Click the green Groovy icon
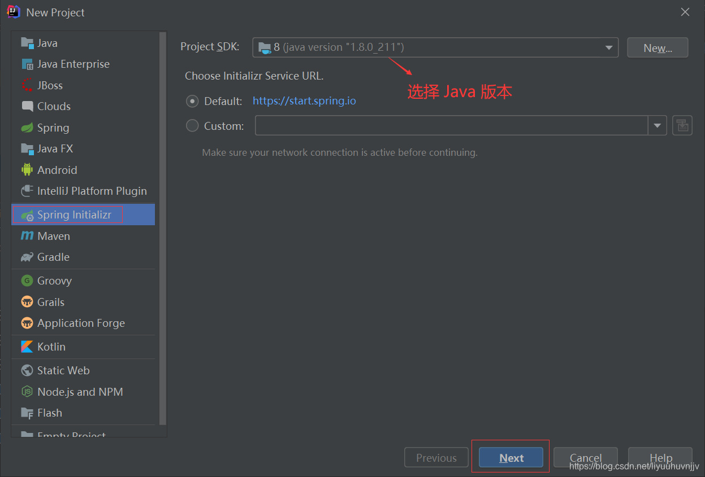The width and height of the screenshot is (705, 477). pyautogui.click(x=27, y=281)
